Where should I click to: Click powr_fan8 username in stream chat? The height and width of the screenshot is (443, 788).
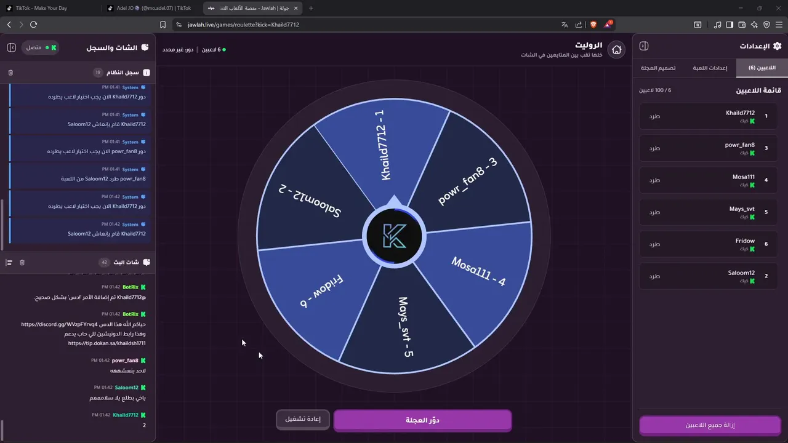125,361
